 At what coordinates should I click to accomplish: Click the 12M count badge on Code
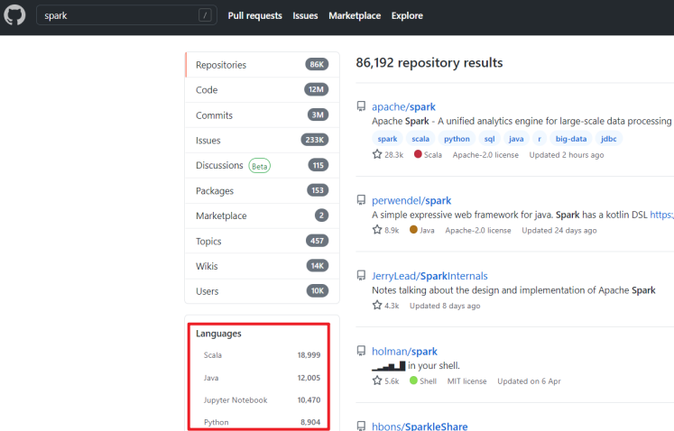point(317,89)
